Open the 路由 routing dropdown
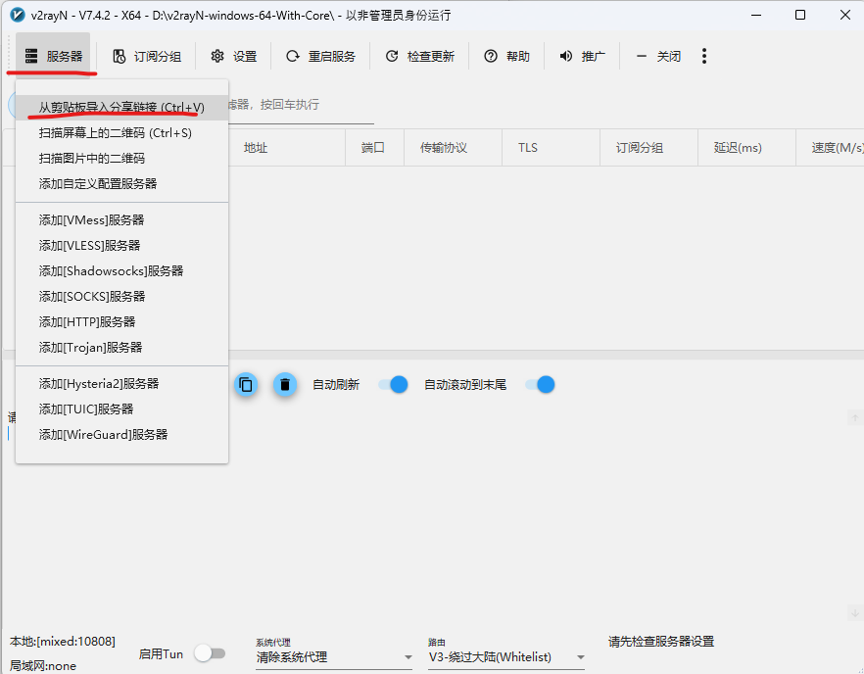This screenshot has height=674, width=864. 505,657
